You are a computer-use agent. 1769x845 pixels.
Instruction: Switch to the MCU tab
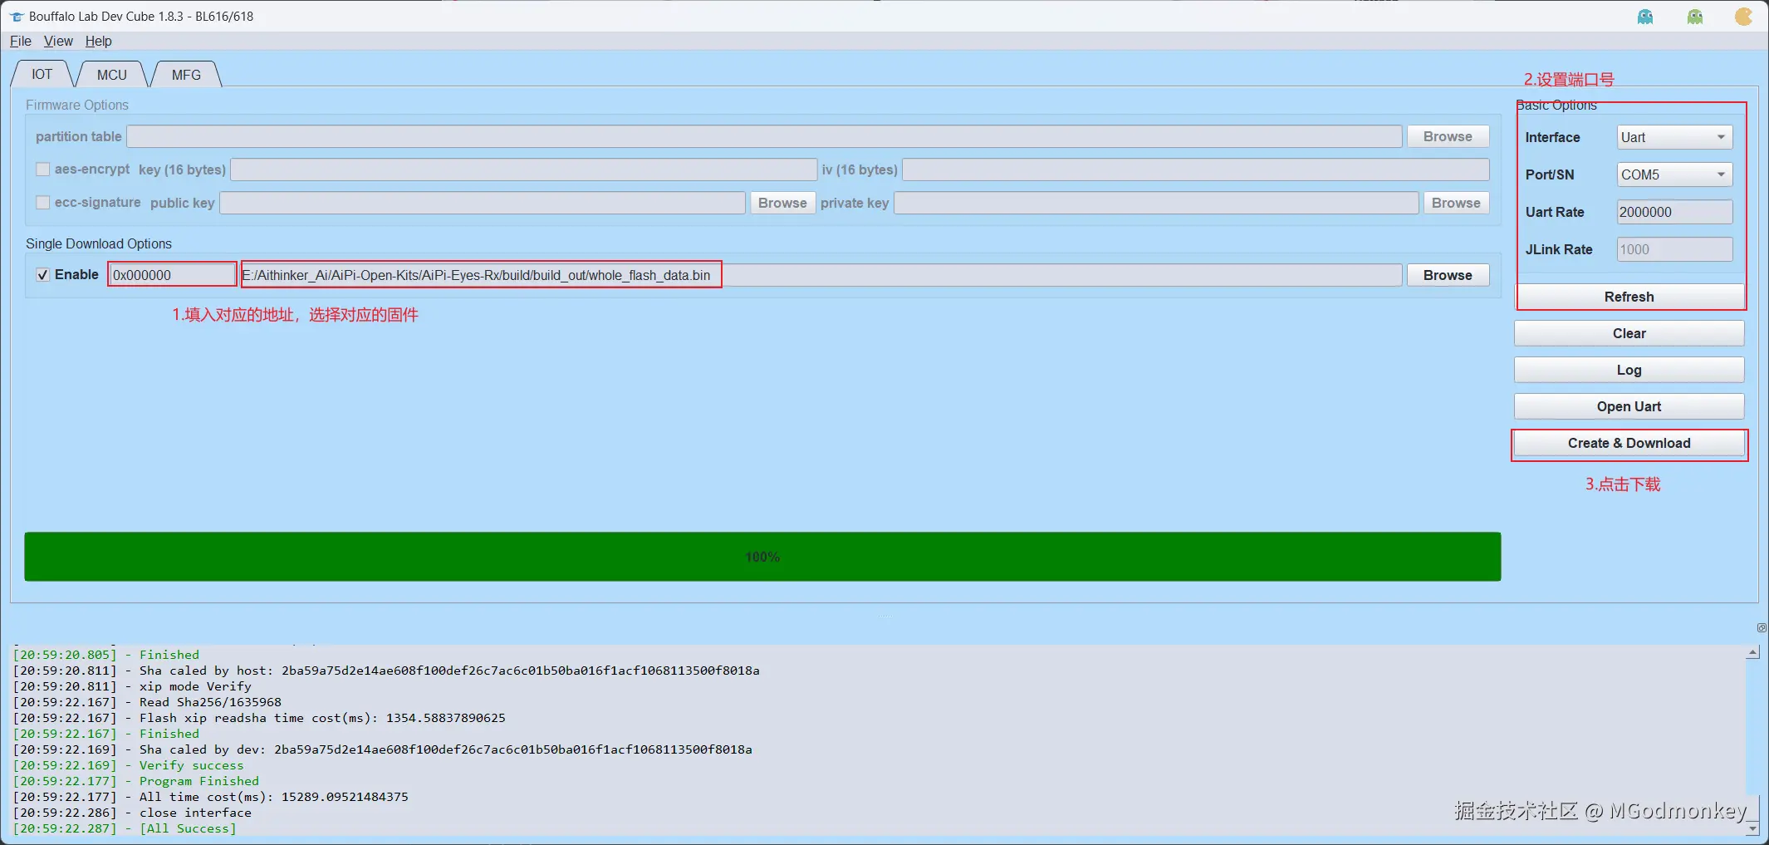pos(111,75)
